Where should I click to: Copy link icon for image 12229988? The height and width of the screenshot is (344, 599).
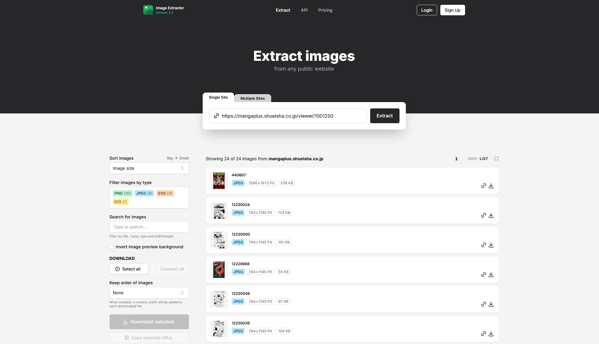[x=483, y=274]
